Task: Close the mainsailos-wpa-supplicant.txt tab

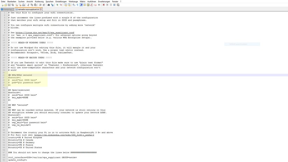Action: pos(41,9)
